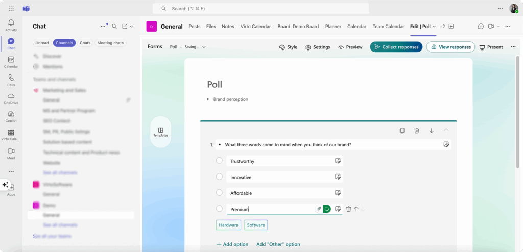Open the meeting options dropdown arrow
Screen dimensions: 523x252
tap(498, 27)
